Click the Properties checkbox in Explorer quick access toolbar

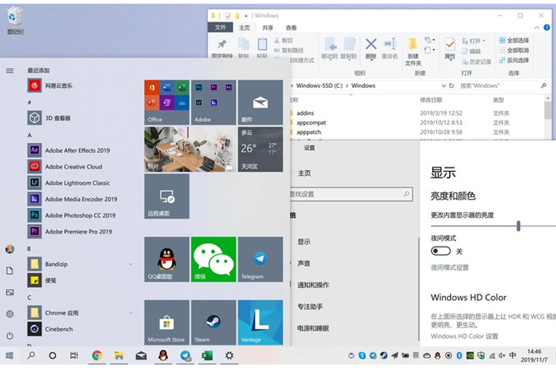(x=227, y=16)
